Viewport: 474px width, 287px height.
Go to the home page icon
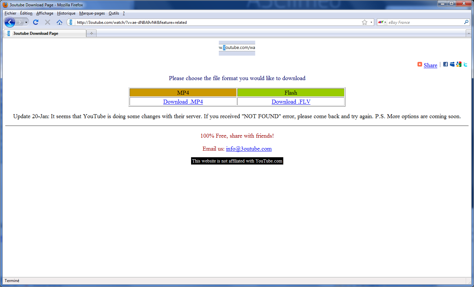(59, 22)
